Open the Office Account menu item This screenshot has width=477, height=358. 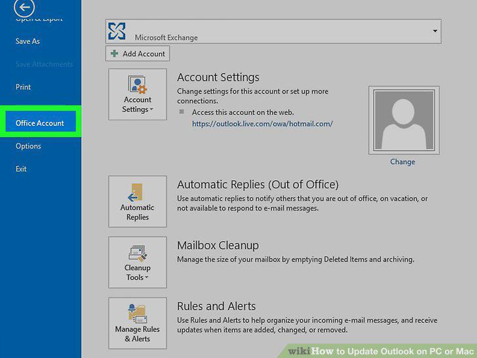coord(41,121)
